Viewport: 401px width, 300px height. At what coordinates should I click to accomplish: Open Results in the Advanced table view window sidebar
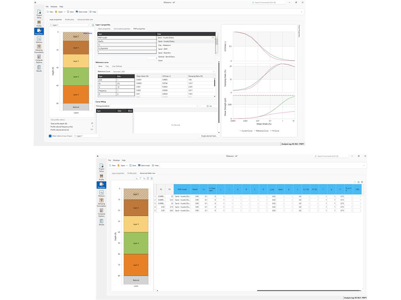pyautogui.click(x=101, y=222)
